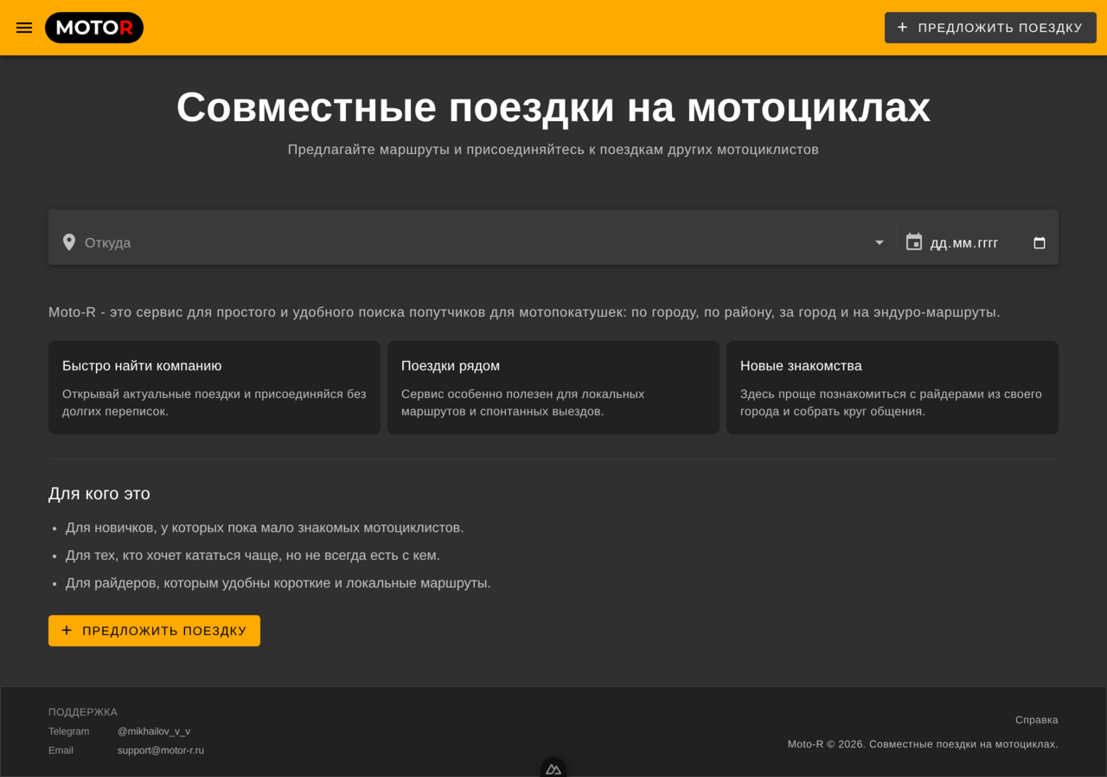Click the Nuxt devtools icon at the bottom

[553, 768]
